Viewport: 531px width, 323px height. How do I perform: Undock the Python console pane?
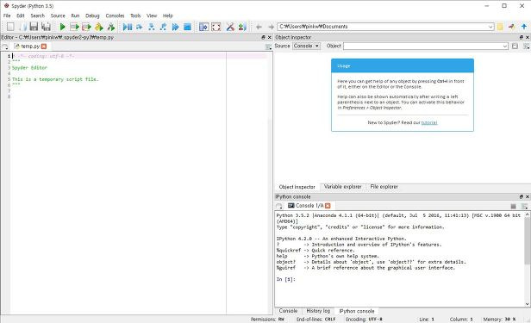(522, 196)
